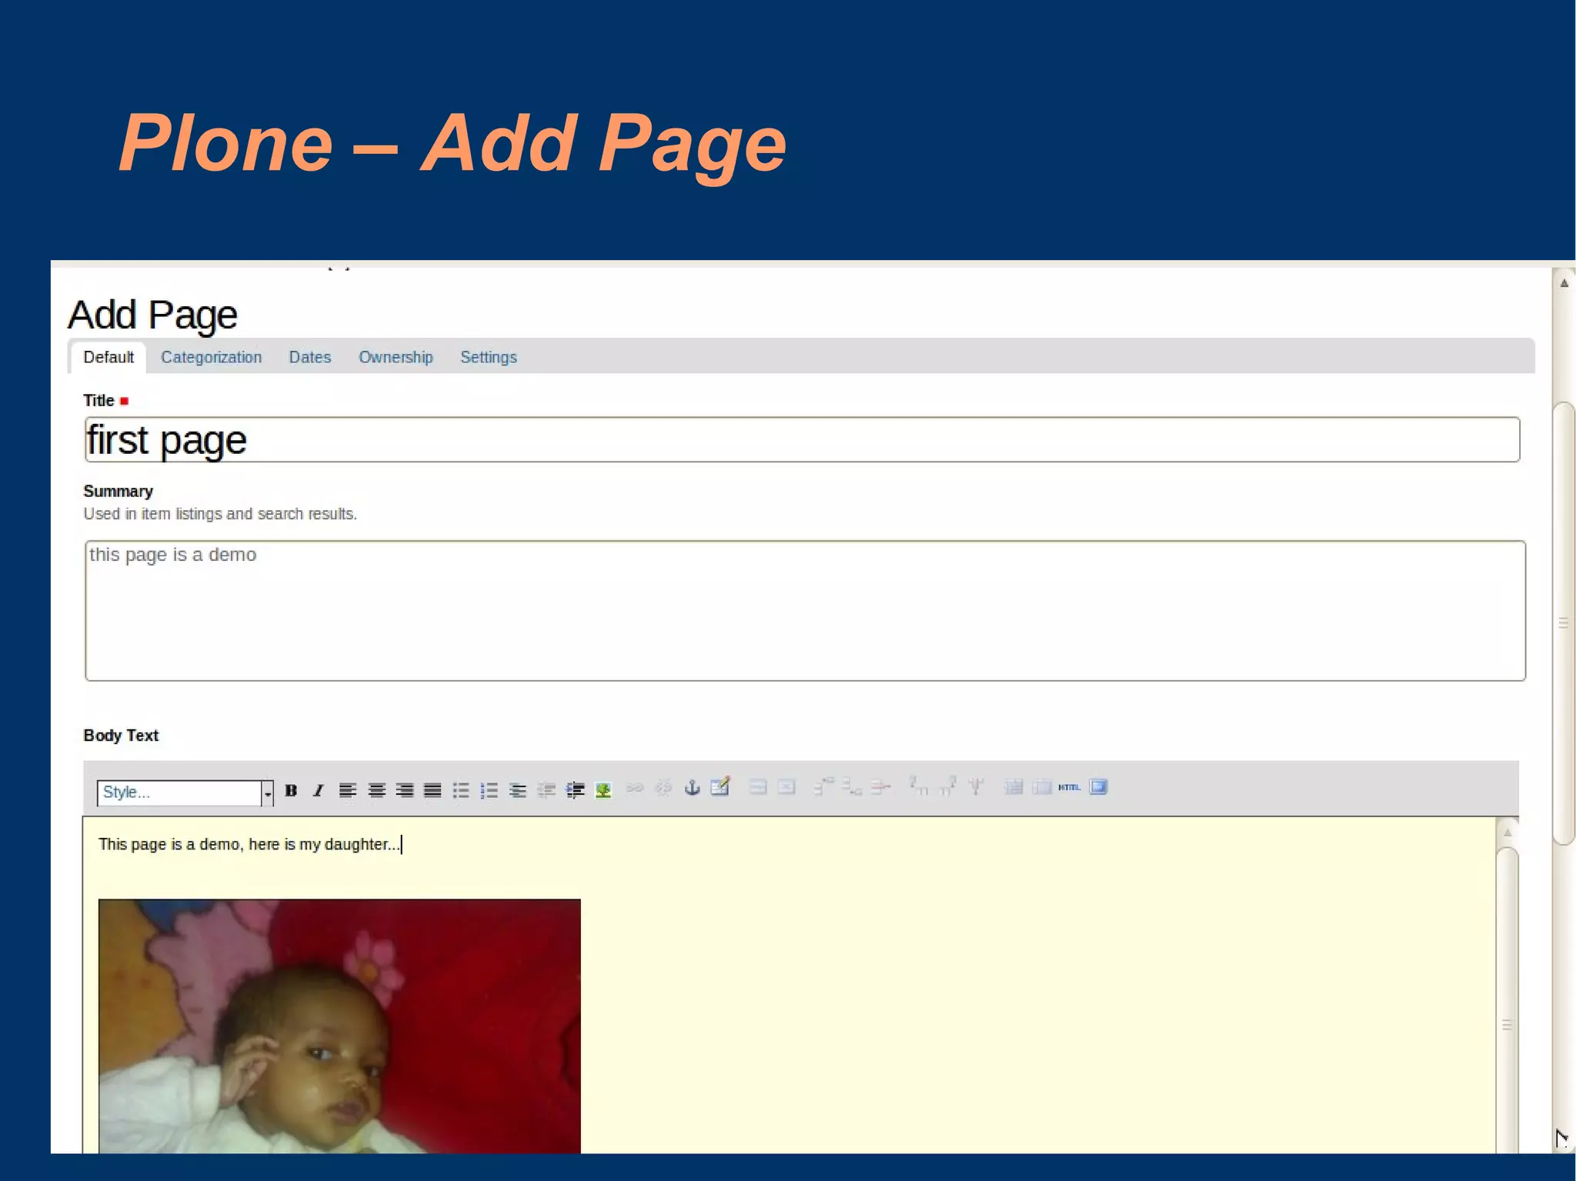Screen dimensions: 1576x1181
Task: Click into the Title input field
Action: point(800,440)
